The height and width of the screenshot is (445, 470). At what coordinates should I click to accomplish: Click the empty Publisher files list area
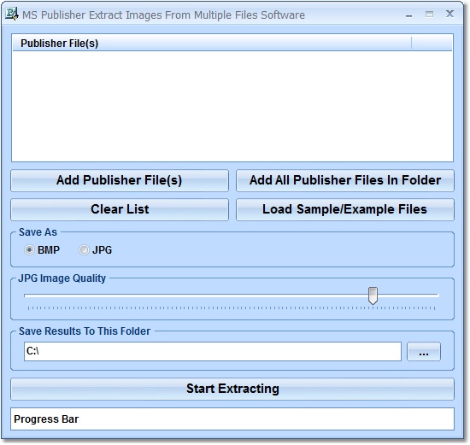click(x=232, y=107)
